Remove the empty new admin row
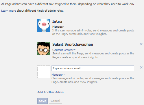144x105 pixels. pyautogui.click(x=141, y=67)
